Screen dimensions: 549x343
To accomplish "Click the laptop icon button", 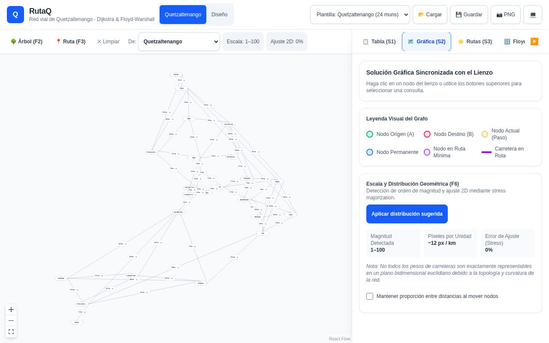I will (533, 15).
